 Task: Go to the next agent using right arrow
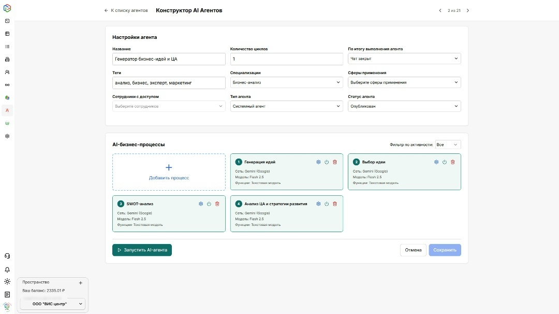pos(468,10)
